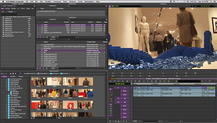The image size is (217, 123).
Task: Click the magnifier search icon in Project window
Action: click(19, 14)
